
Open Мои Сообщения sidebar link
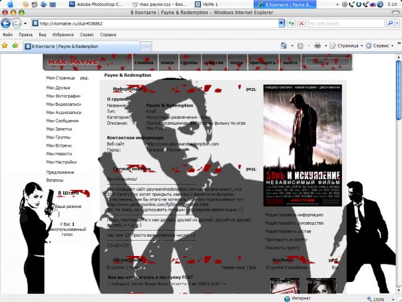pyautogui.click(x=63, y=121)
